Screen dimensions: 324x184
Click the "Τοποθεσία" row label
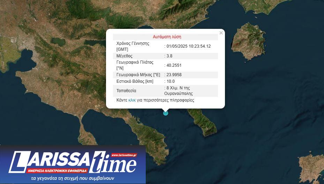(x=126, y=91)
